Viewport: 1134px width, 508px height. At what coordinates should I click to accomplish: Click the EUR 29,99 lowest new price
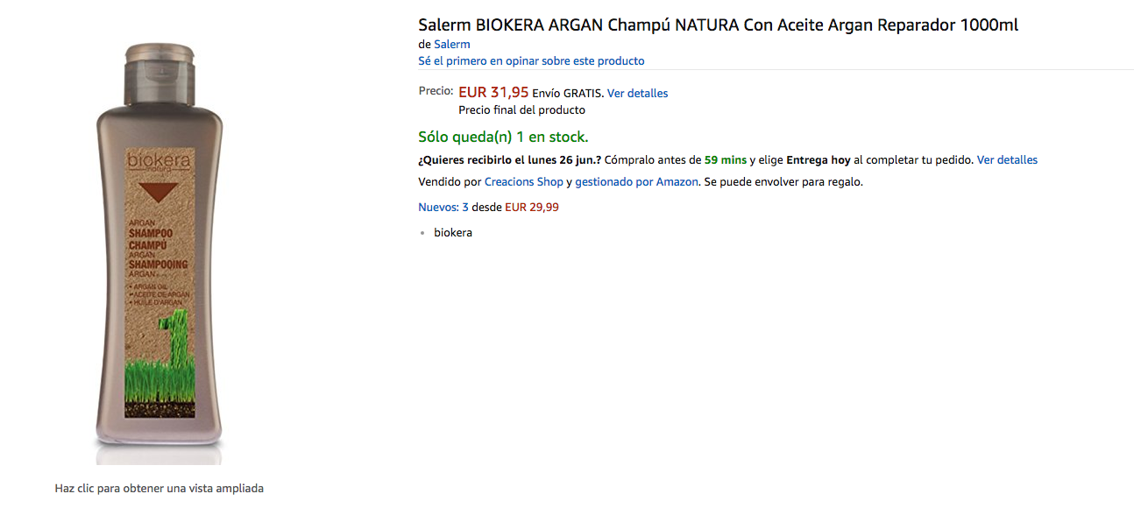pos(532,208)
